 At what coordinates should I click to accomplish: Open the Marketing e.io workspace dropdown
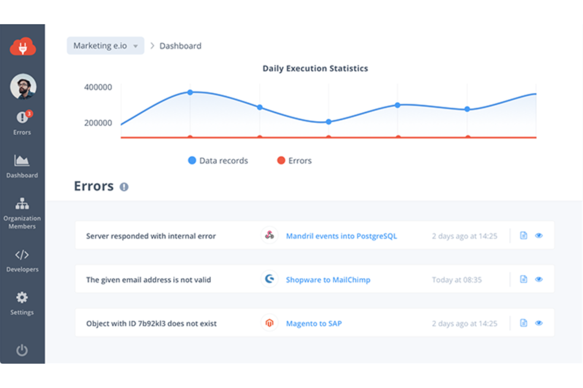pos(105,46)
